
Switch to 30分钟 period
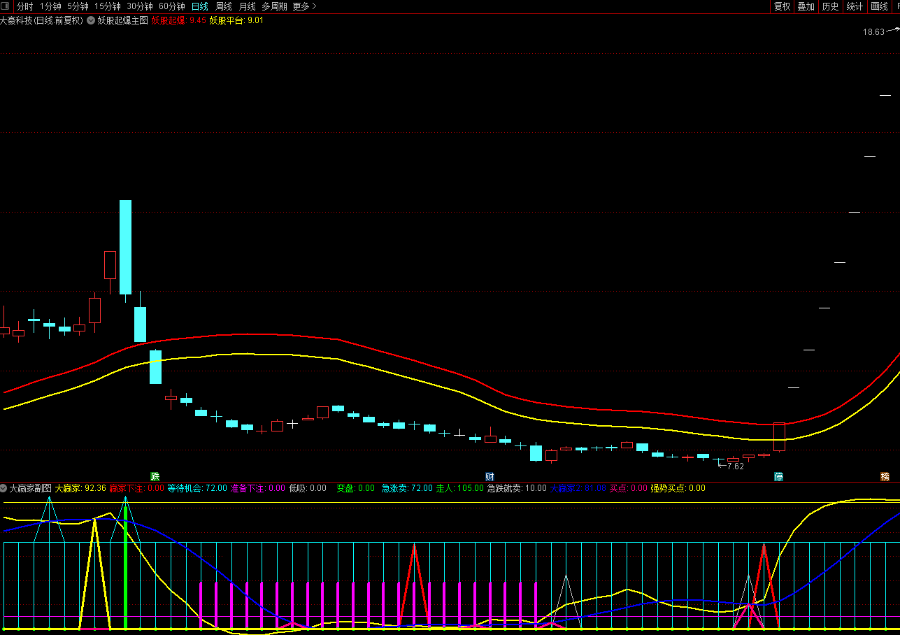tap(140, 6)
